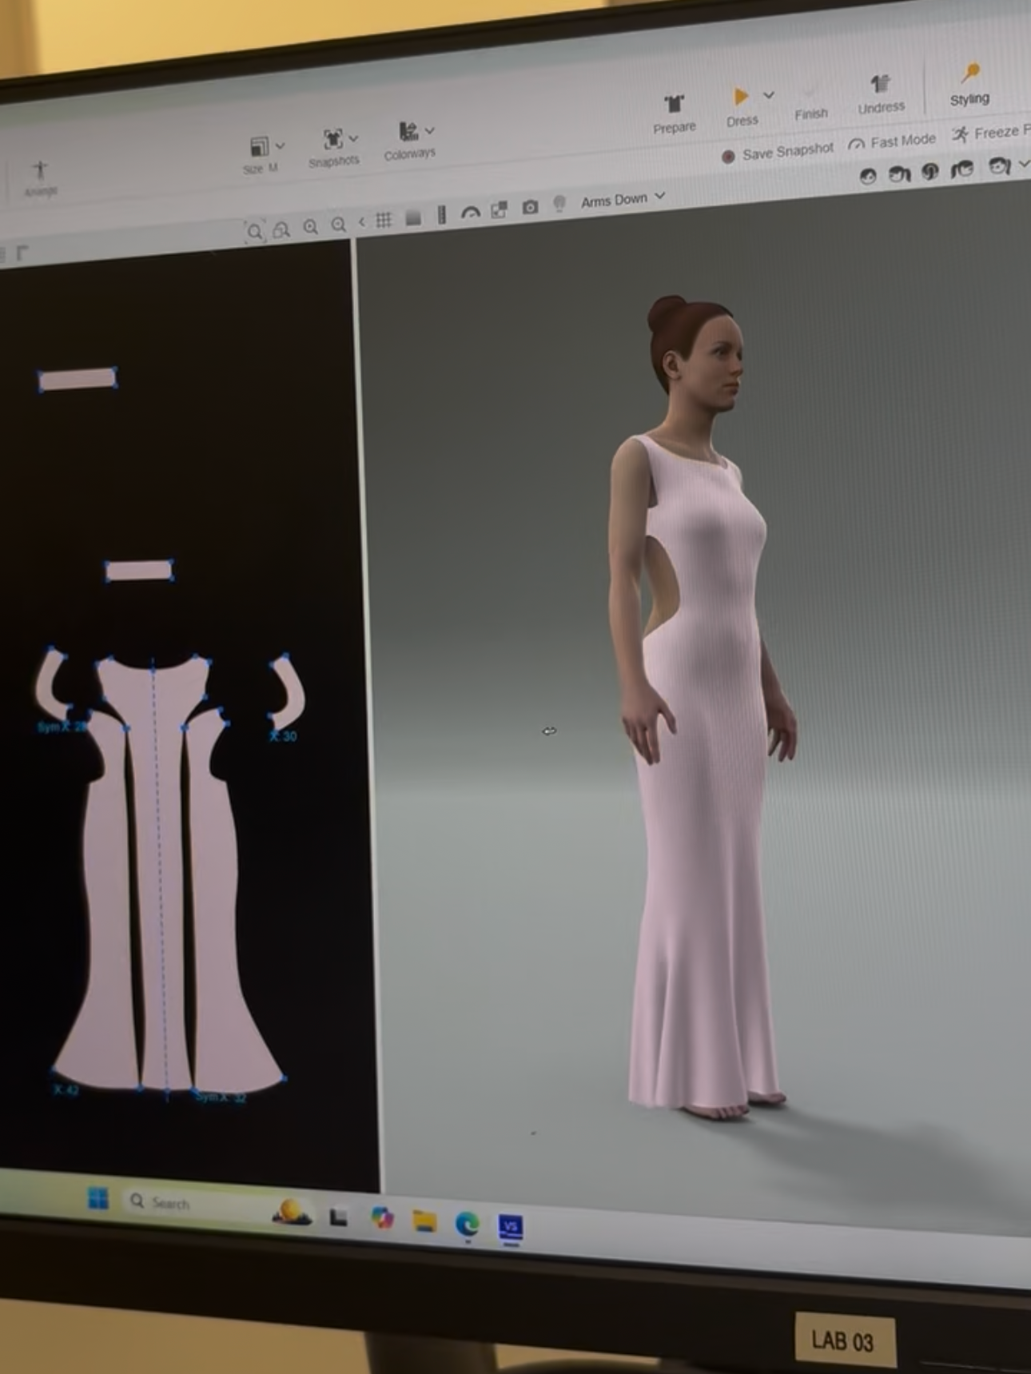The image size is (1031, 1374).
Task: Click the 'X: 30' measurement label
Action: tap(283, 736)
